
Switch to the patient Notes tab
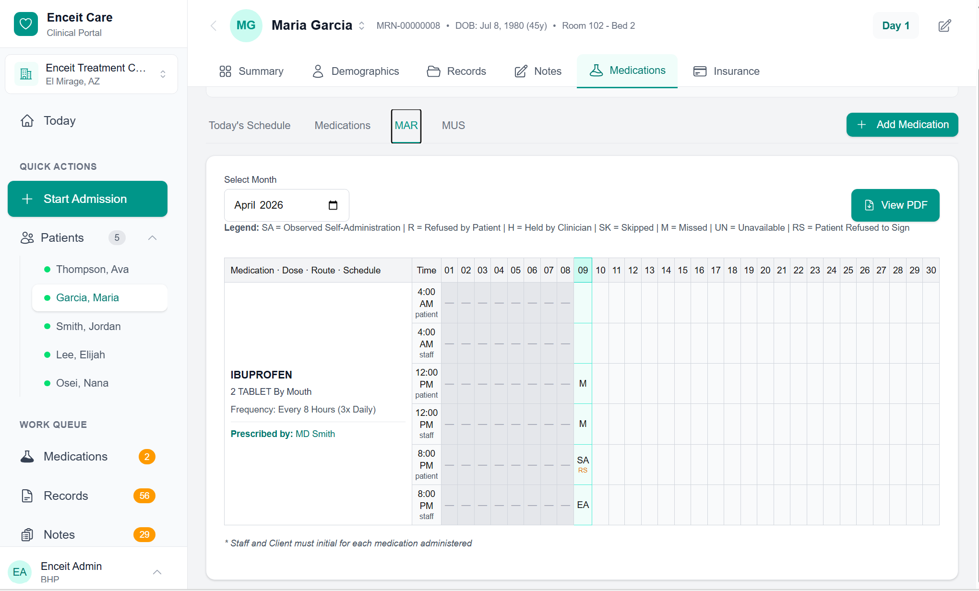pos(538,71)
